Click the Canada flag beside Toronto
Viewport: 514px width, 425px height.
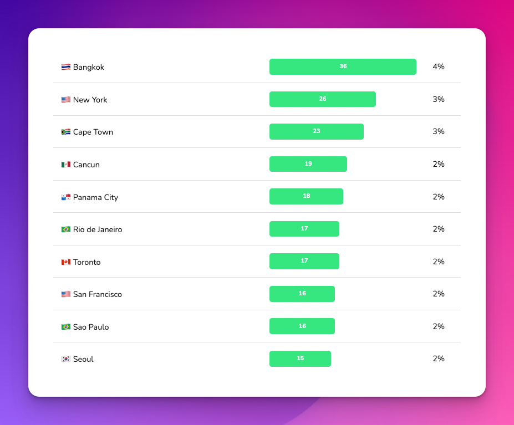66,262
